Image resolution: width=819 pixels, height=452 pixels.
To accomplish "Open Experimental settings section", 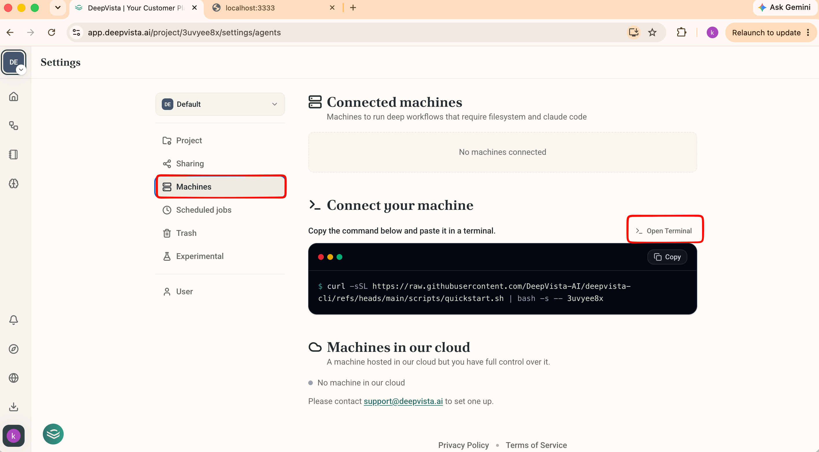I will 220,256.
